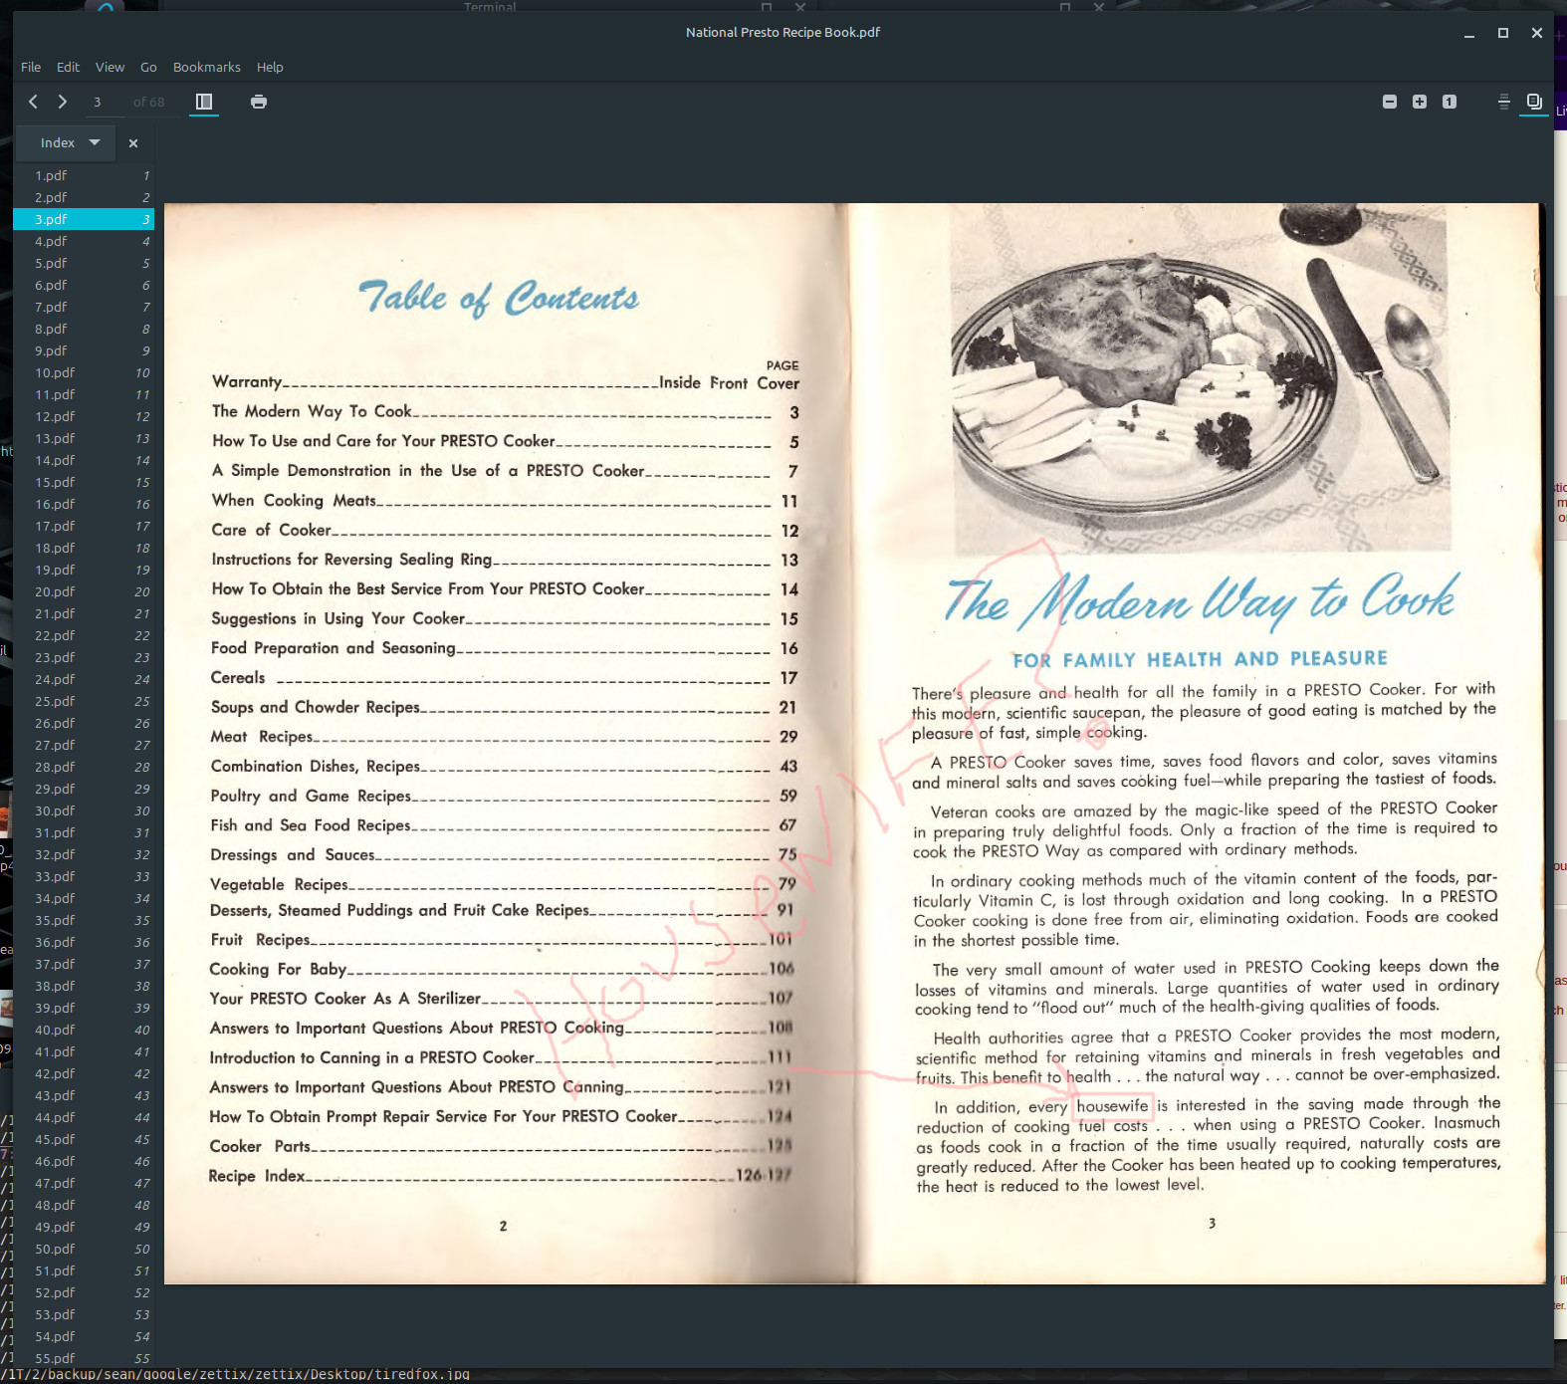Select 28.pdf in the index
Screen dimensions: 1567x1384
tap(84, 768)
